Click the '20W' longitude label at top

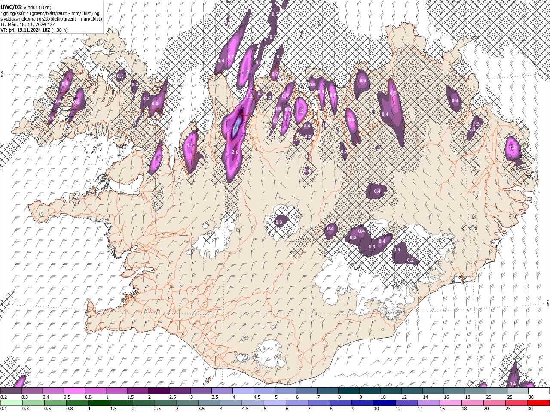point(229,2)
